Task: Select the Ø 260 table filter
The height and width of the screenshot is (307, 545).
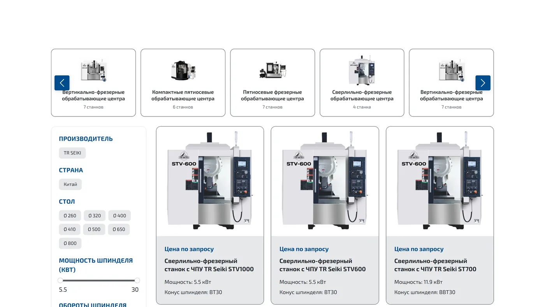Action: click(x=70, y=215)
